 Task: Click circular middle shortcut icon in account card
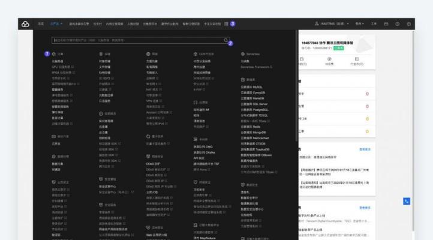click(329, 59)
